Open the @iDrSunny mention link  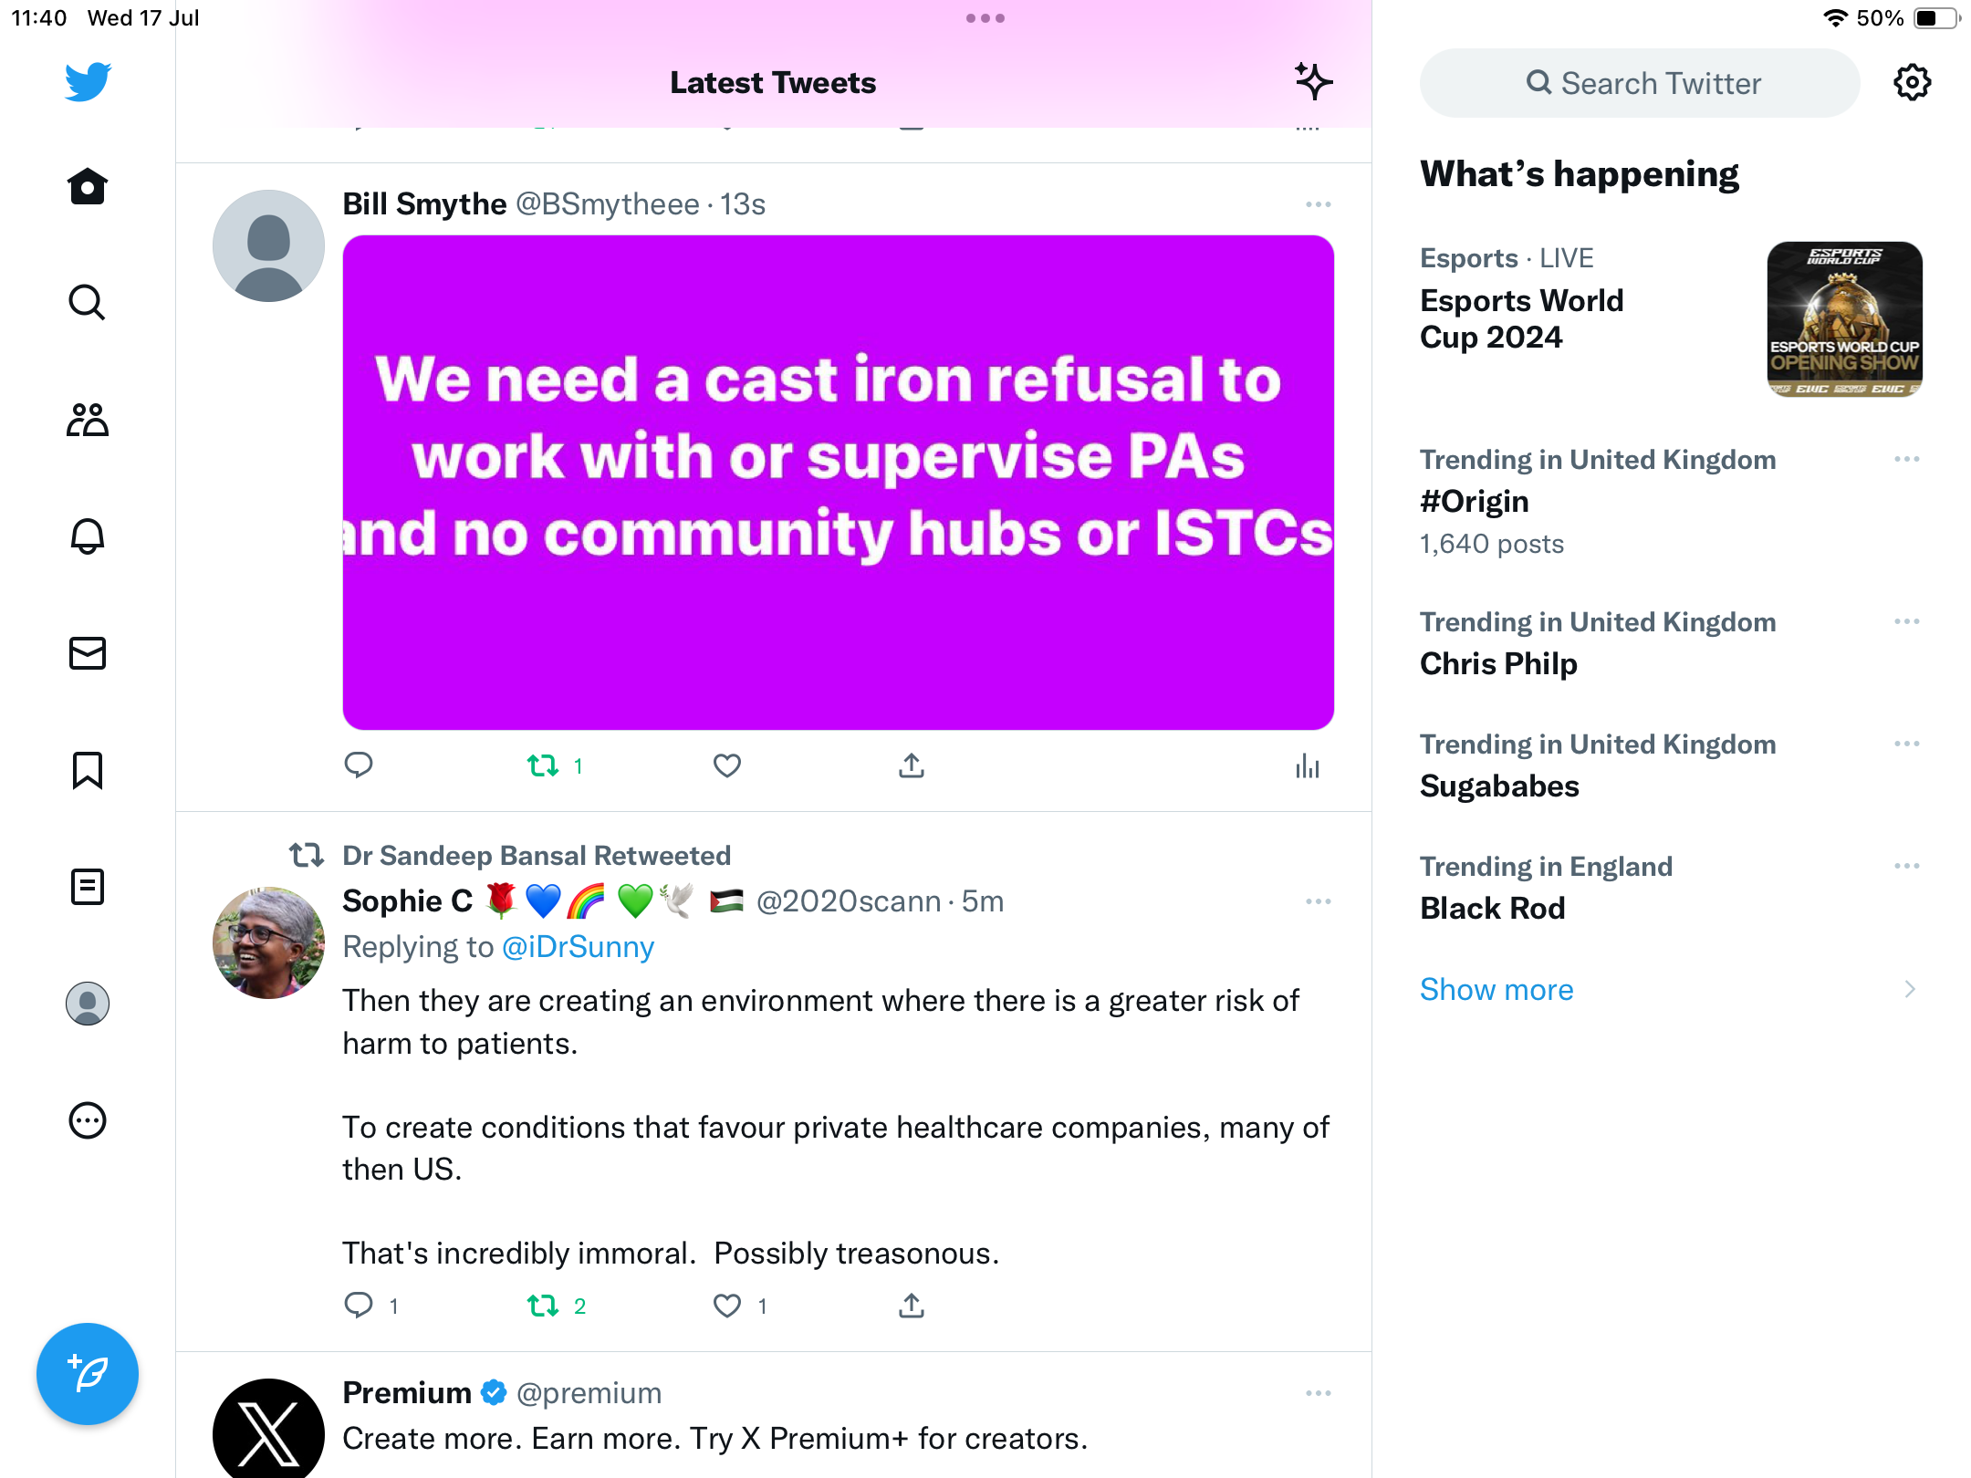coord(578,947)
